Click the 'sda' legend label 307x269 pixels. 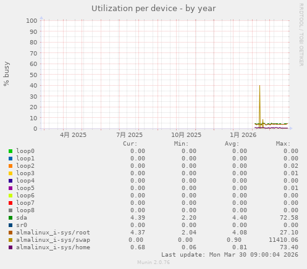22,218
